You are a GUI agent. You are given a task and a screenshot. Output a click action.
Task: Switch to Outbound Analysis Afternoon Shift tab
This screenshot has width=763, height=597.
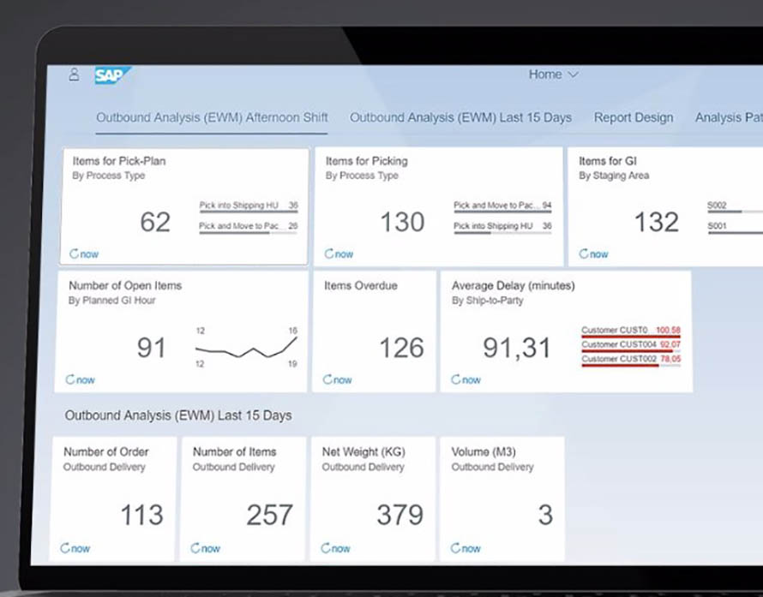coord(212,117)
